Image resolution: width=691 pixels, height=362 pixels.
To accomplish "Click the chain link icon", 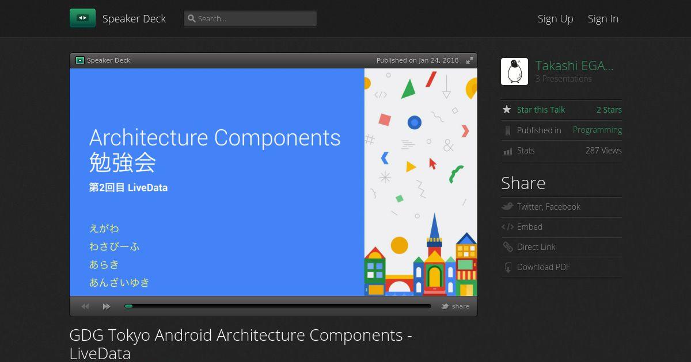I will 507,247.
